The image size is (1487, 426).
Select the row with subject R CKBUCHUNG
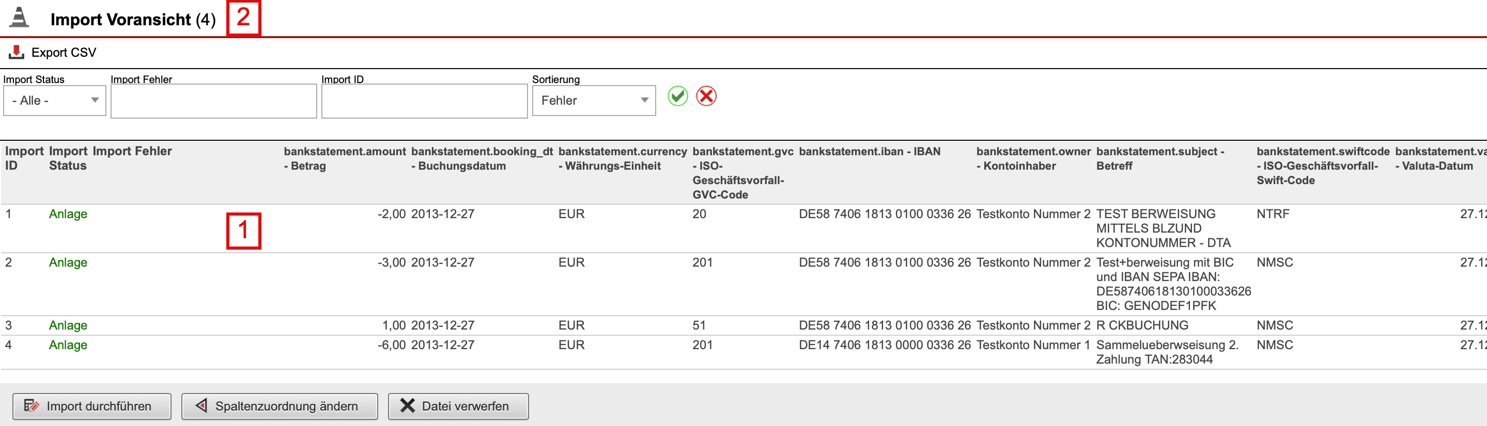coord(1142,325)
